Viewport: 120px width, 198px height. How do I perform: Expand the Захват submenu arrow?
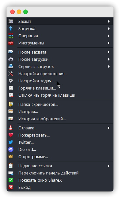pos(109,21)
